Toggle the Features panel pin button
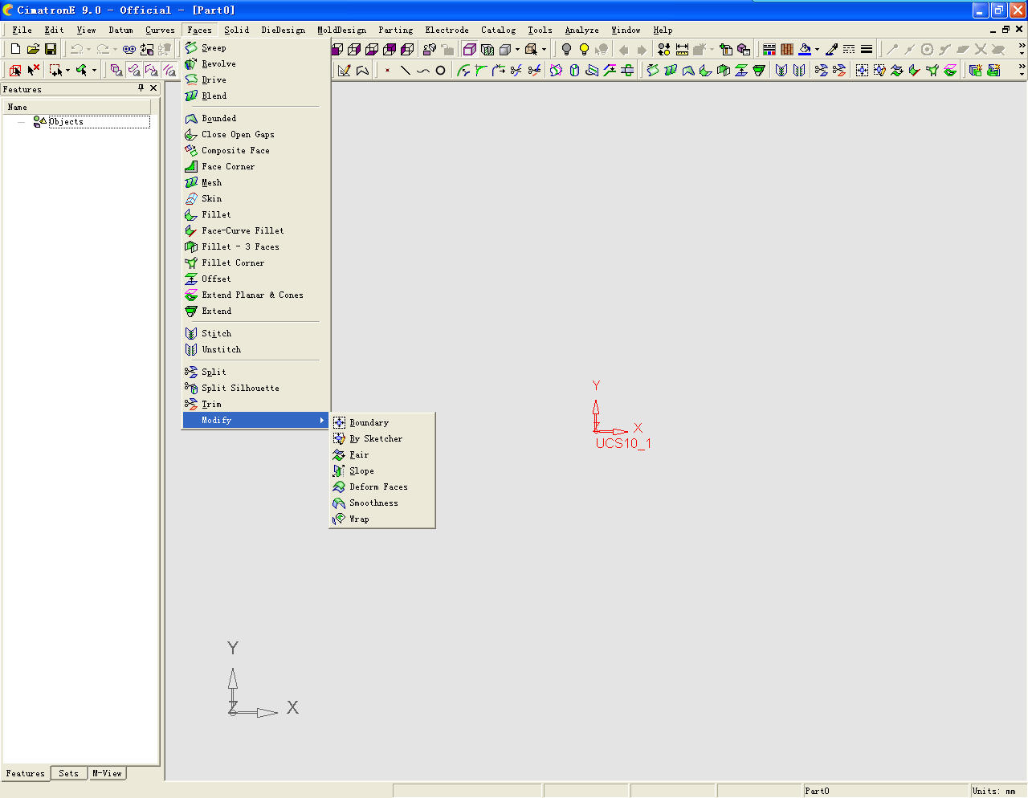The width and height of the screenshot is (1028, 798). point(141,88)
